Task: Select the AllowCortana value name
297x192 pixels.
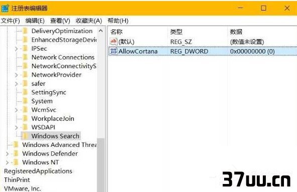Action: [x=138, y=51]
